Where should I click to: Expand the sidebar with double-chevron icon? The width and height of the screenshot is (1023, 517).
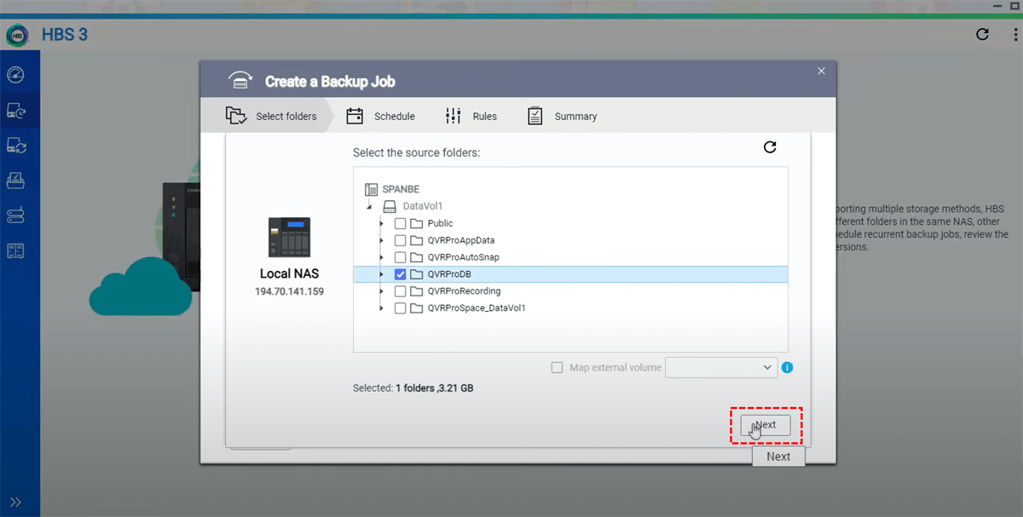(15, 502)
